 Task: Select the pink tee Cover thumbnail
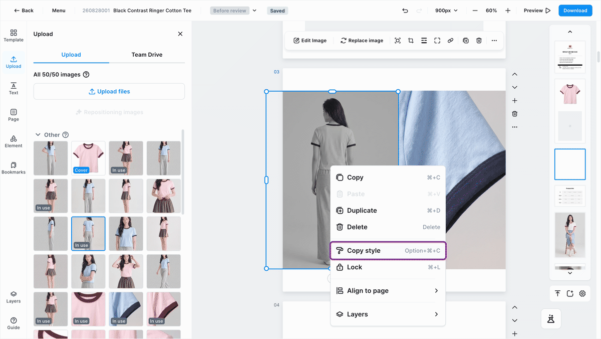coord(89,158)
